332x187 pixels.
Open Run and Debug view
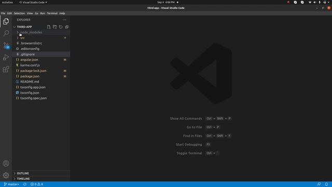coord(6,57)
